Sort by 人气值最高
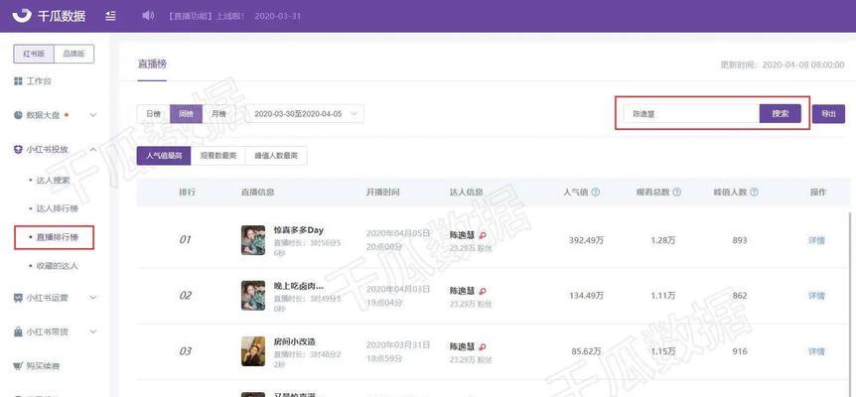Screen dimensions: 856x397 click(x=164, y=156)
